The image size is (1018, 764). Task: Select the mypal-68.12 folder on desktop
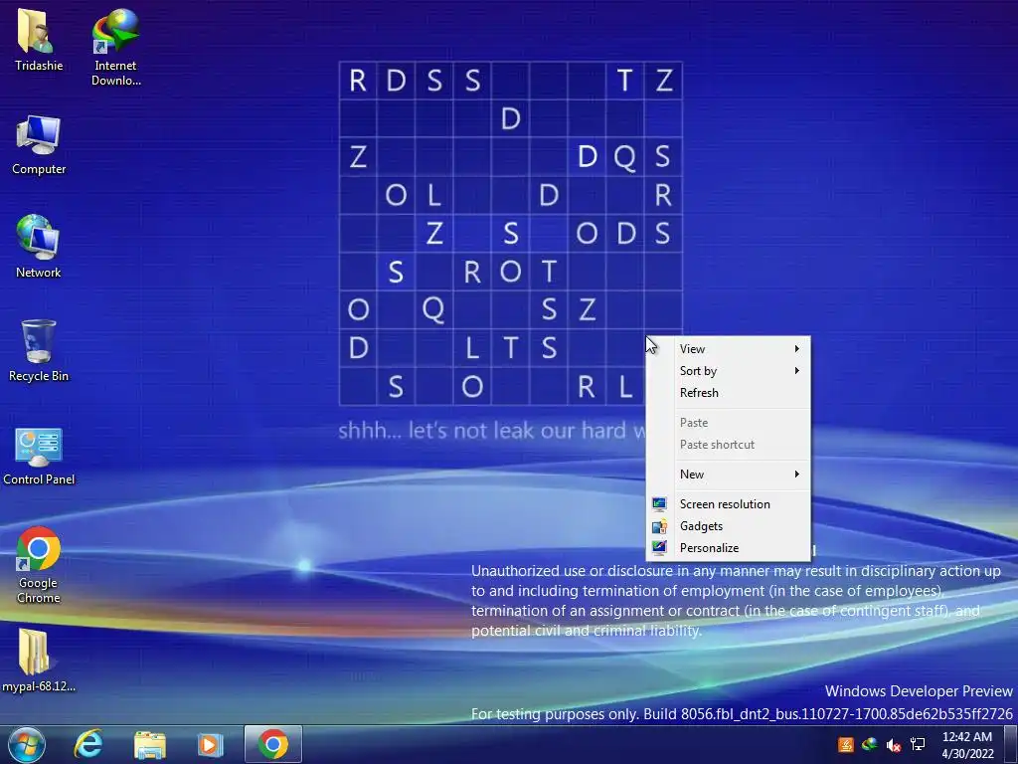tap(39, 660)
